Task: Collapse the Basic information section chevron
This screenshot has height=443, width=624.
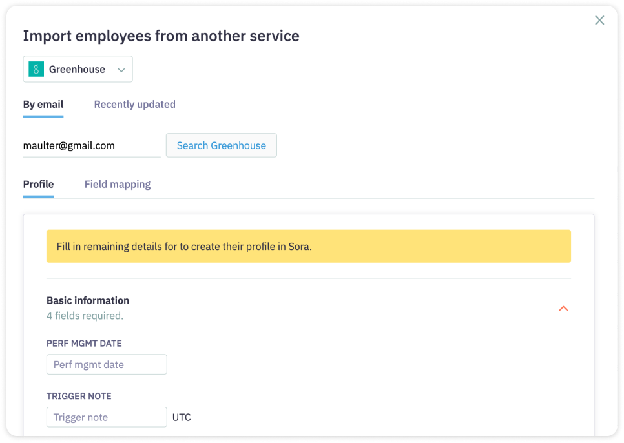Action: 563,309
